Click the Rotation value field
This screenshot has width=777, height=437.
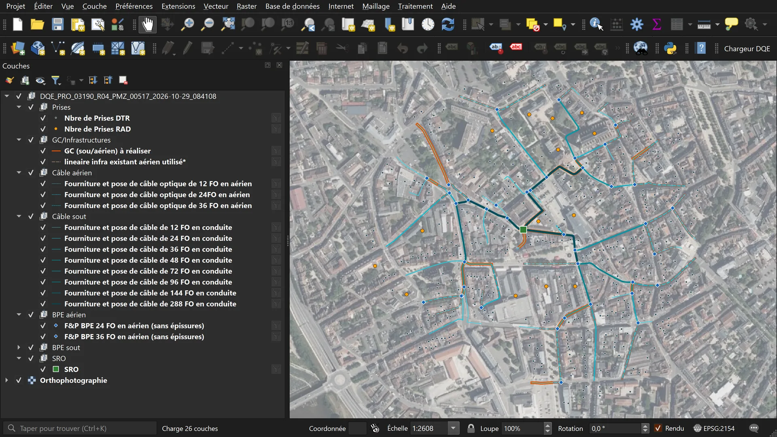[x=615, y=428]
